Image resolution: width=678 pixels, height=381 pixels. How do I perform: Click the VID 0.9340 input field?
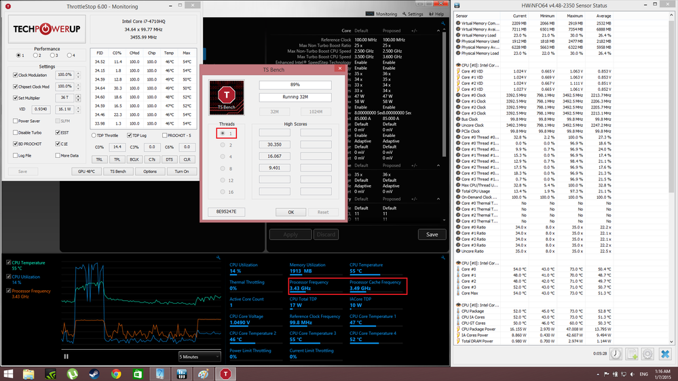point(41,109)
